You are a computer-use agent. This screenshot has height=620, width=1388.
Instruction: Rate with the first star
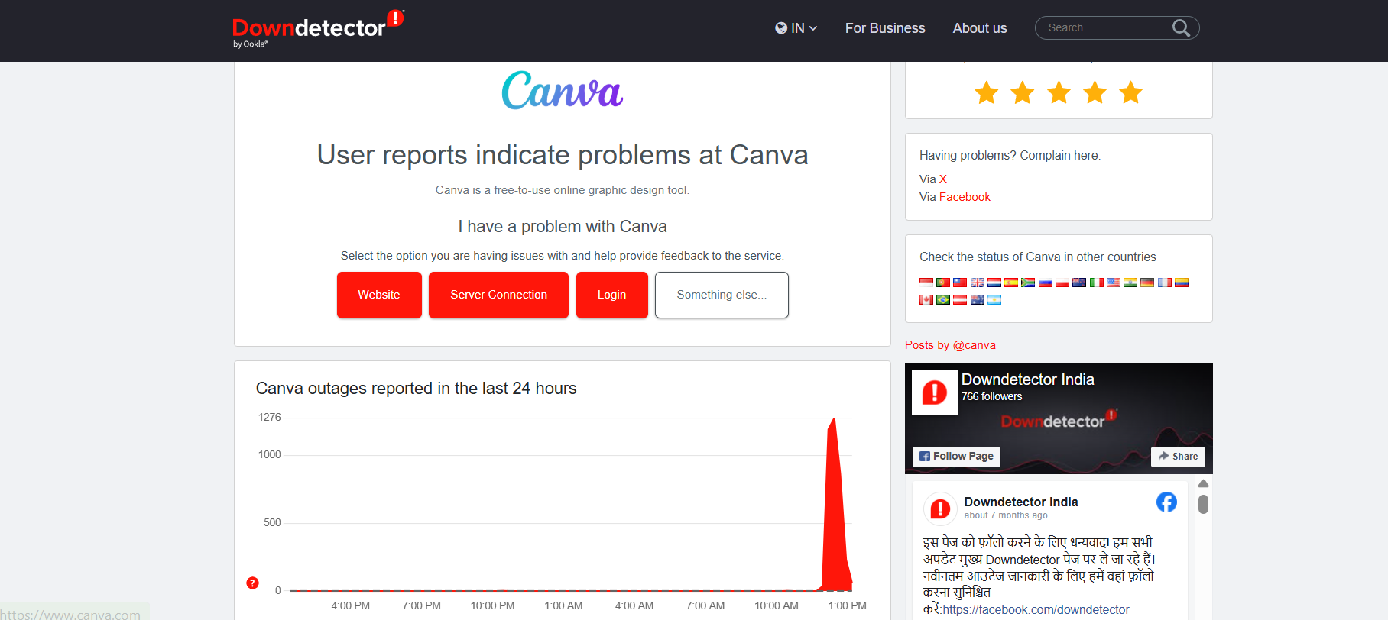point(986,92)
